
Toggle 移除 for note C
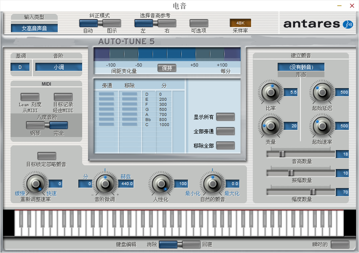(x=130, y=124)
